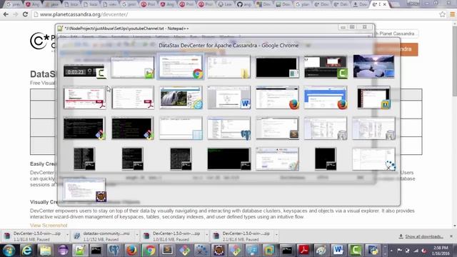
Task: Switch to the GitHub tab in Chrome
Action: [245, 4]
